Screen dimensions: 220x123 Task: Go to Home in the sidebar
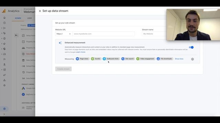coord(4,18)
